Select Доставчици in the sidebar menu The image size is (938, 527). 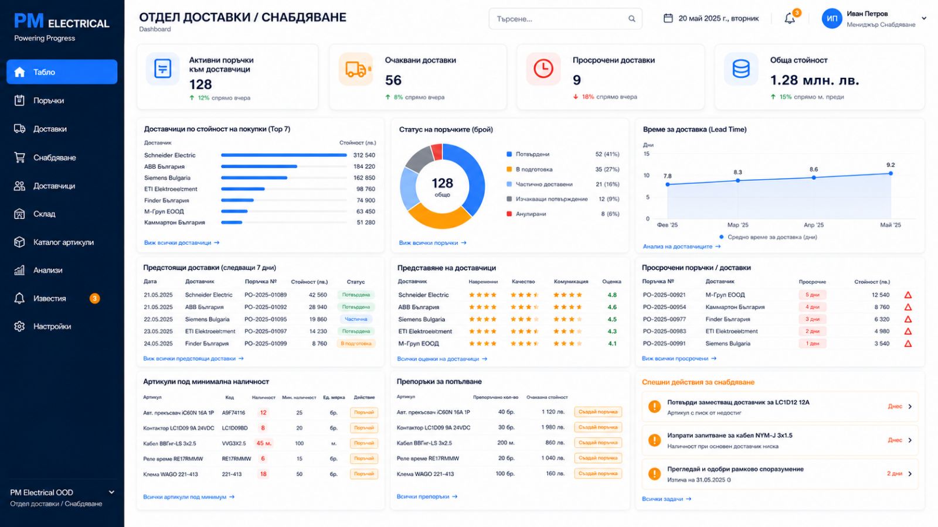pos(54,186)
